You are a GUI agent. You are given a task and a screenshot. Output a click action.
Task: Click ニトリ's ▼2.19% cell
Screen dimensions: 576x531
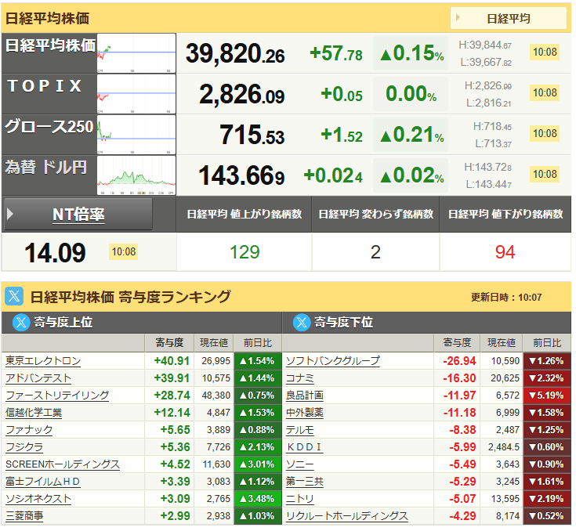[547, 499]
